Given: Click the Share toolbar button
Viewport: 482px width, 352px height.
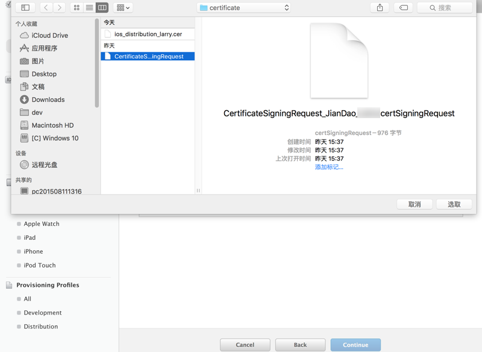Looking at the screenshot, I should 380,7.
